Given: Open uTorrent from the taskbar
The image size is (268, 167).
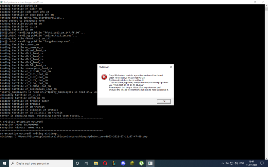Looking at the screenshot, I should (141, 163).
